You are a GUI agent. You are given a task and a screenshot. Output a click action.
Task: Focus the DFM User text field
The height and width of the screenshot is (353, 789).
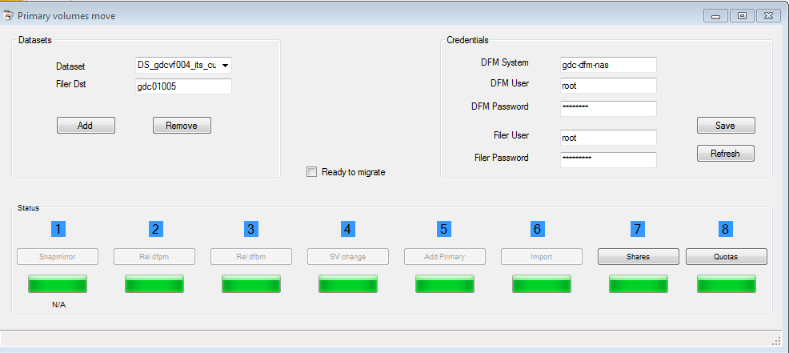pyautogui.click(x=608, y=86)
